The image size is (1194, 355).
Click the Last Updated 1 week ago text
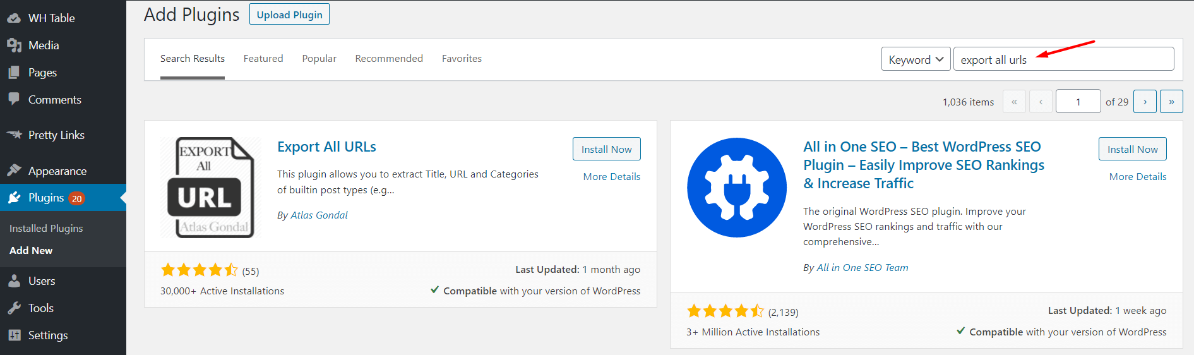pyautogui.click(x=1107, y=310)
